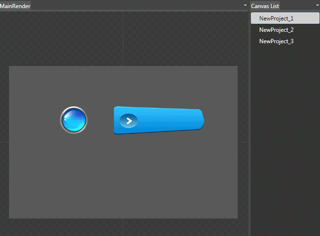Click the white chevron arrow circle icon

point(129,121)
